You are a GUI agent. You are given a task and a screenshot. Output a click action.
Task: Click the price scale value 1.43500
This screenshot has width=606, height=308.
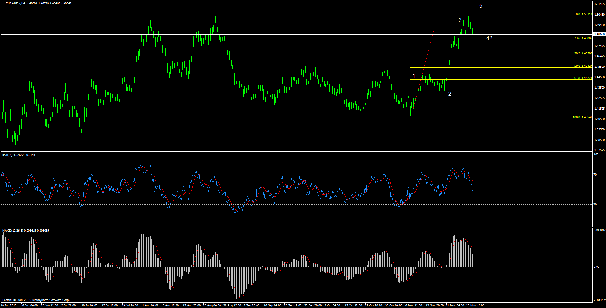click(600, 88)
